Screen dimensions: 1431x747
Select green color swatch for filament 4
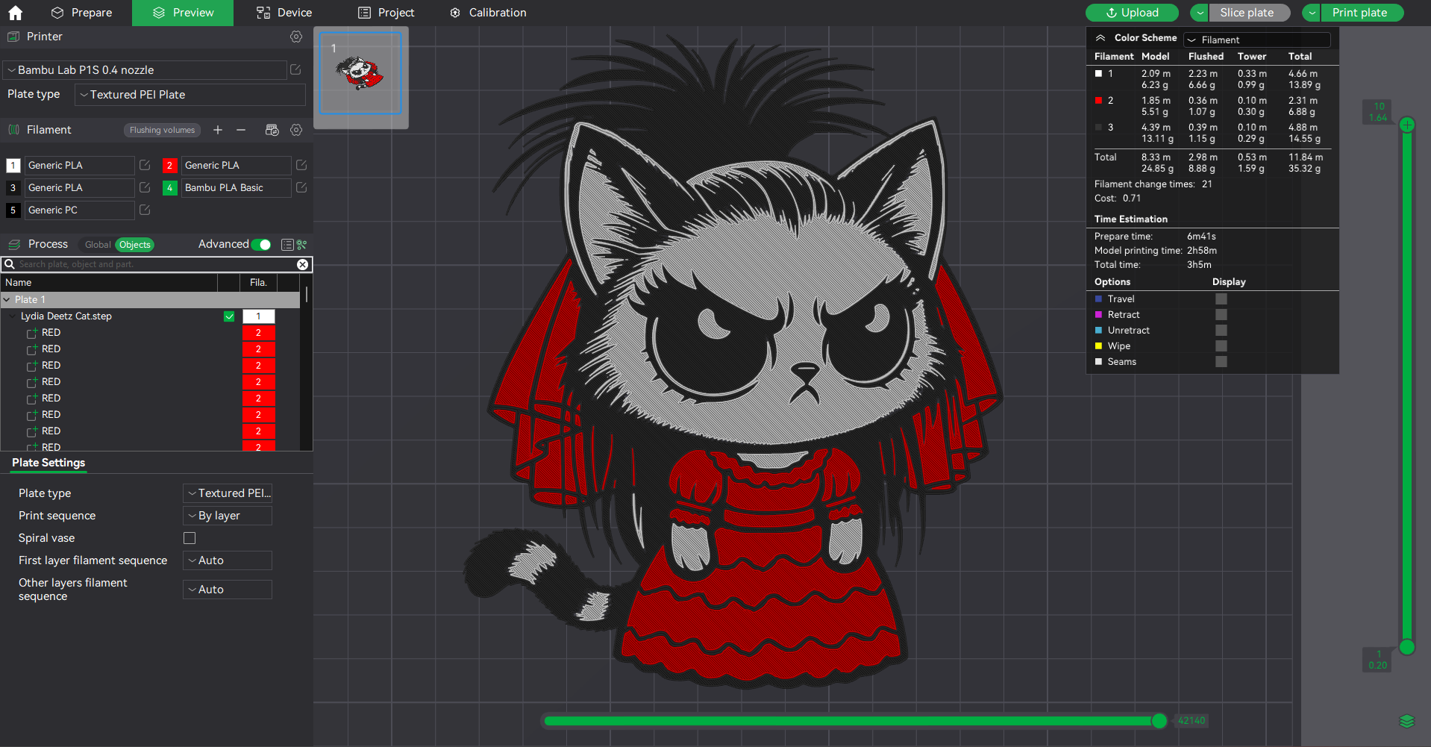(x=169, y=188)
